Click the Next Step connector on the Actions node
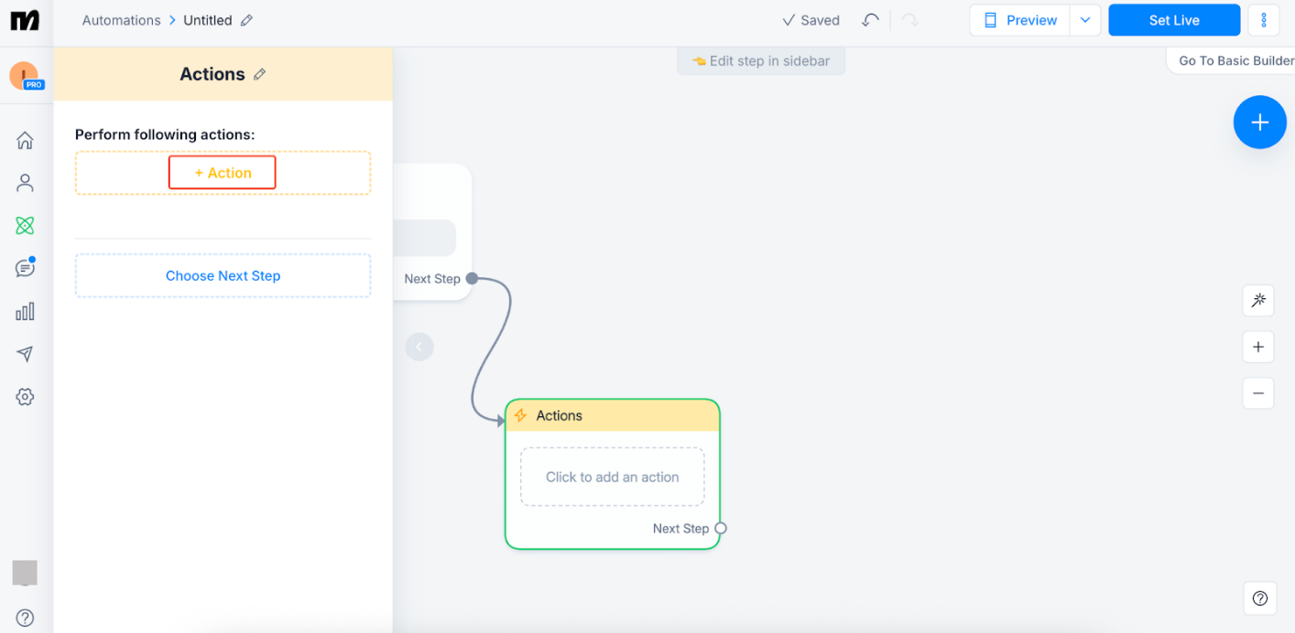 [720, 528]
